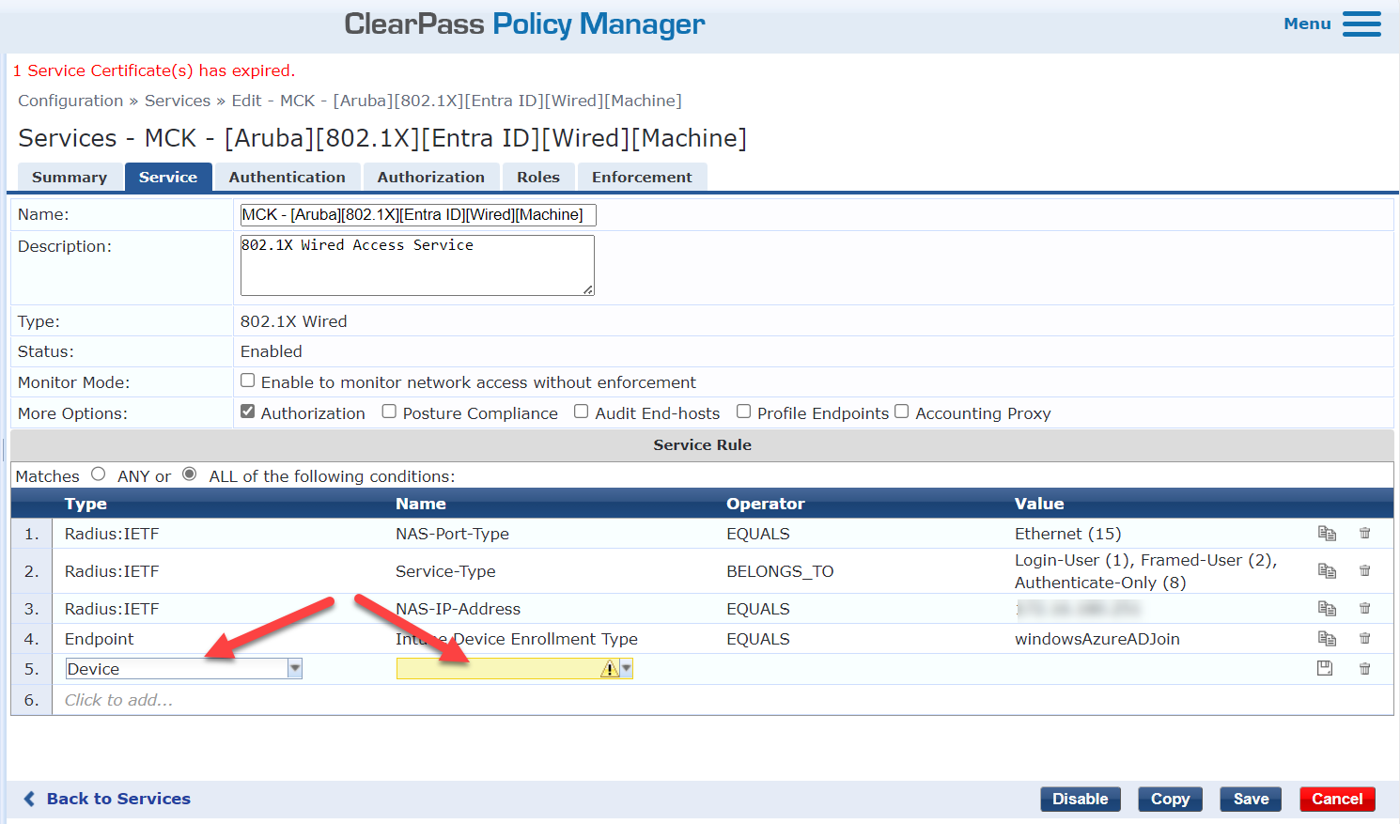Enable the Posture Compliance option
Viewport: 1400px width, 824px height.
[389, 412]
